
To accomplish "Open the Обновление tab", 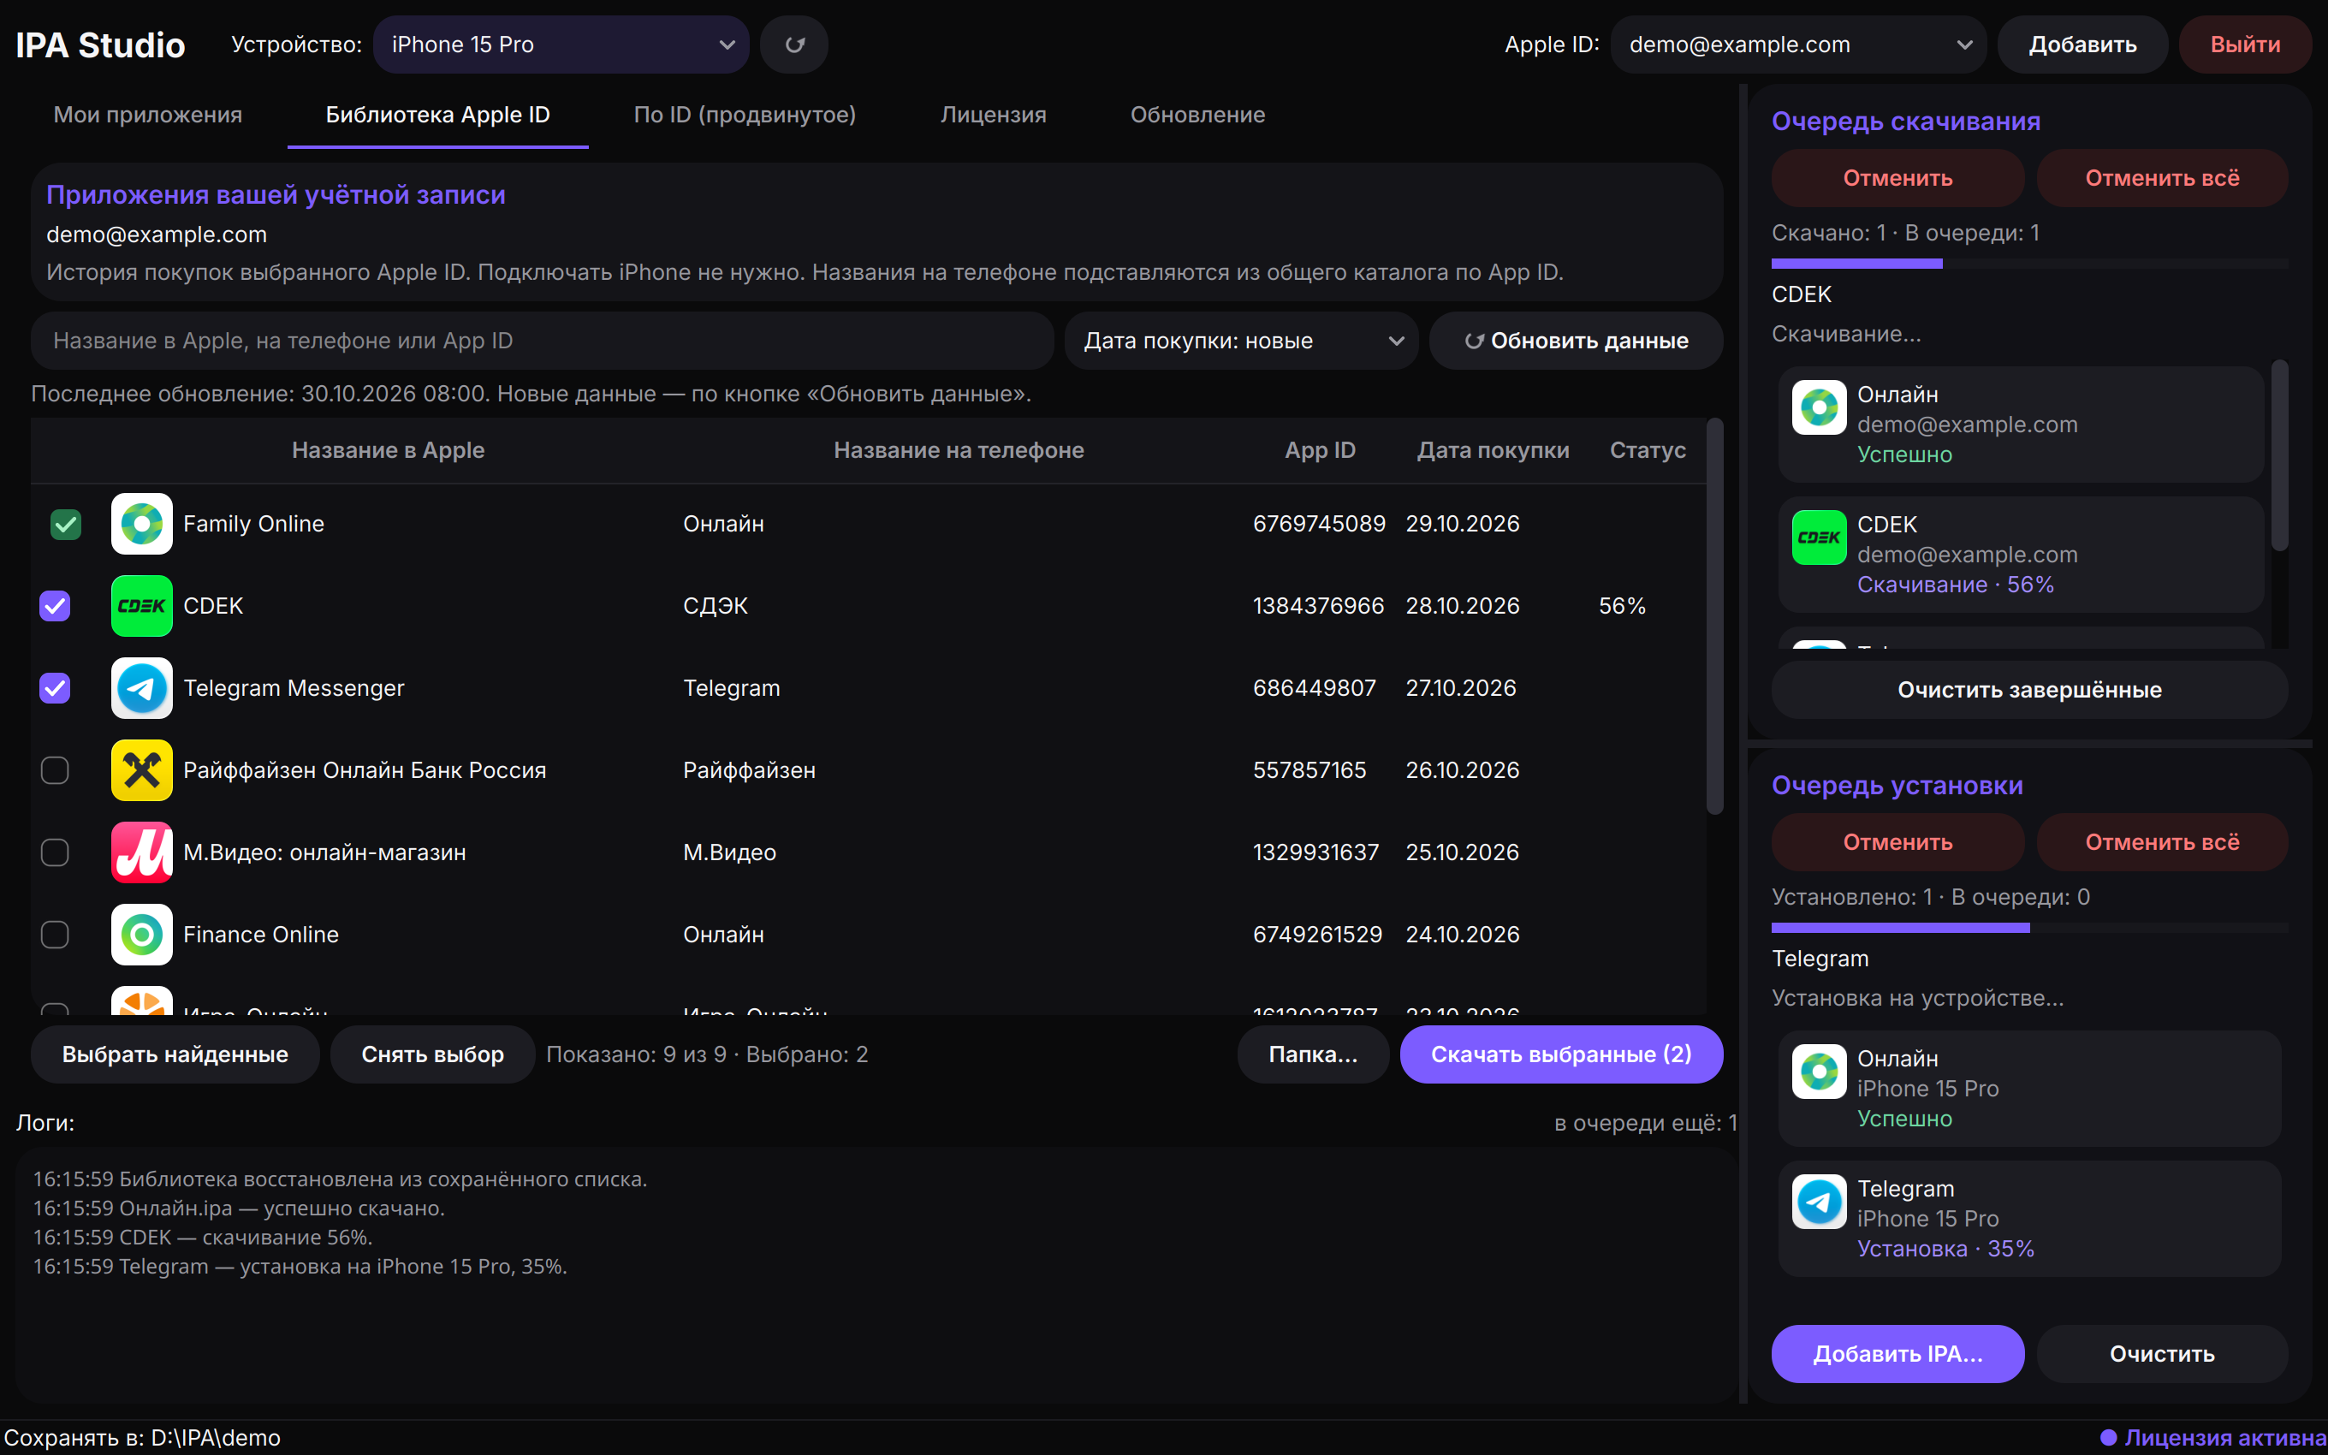I will coord(1197,115).
